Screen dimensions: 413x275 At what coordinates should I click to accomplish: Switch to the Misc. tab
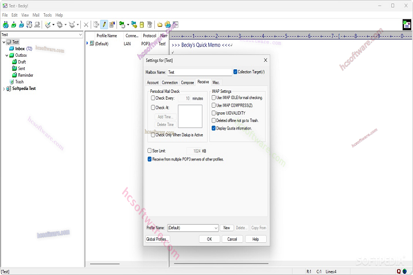[216, 82]
